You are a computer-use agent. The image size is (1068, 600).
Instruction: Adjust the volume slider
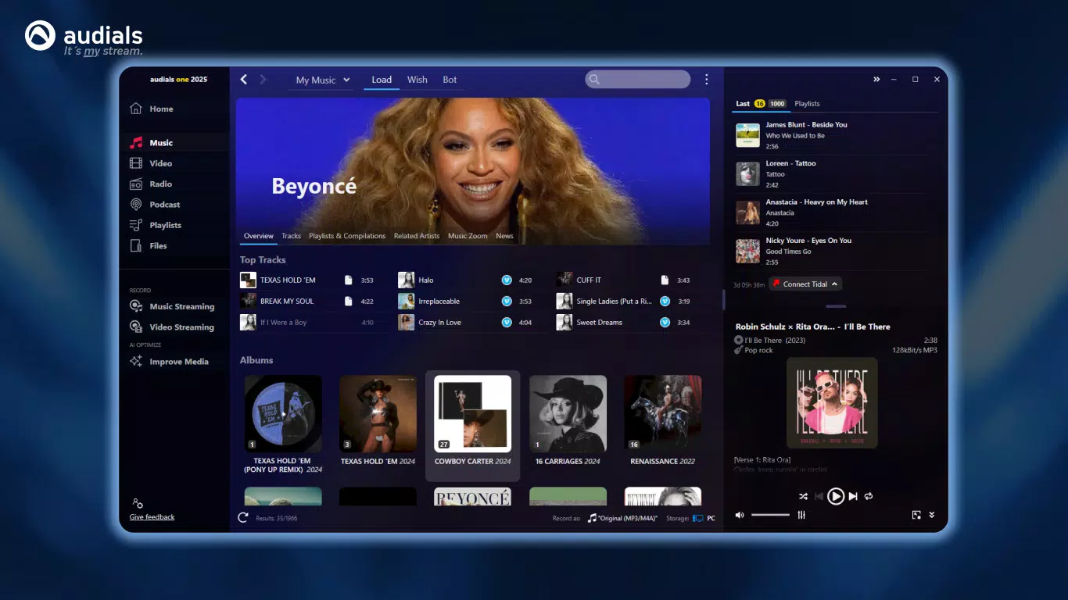click(x=770, y=515)
